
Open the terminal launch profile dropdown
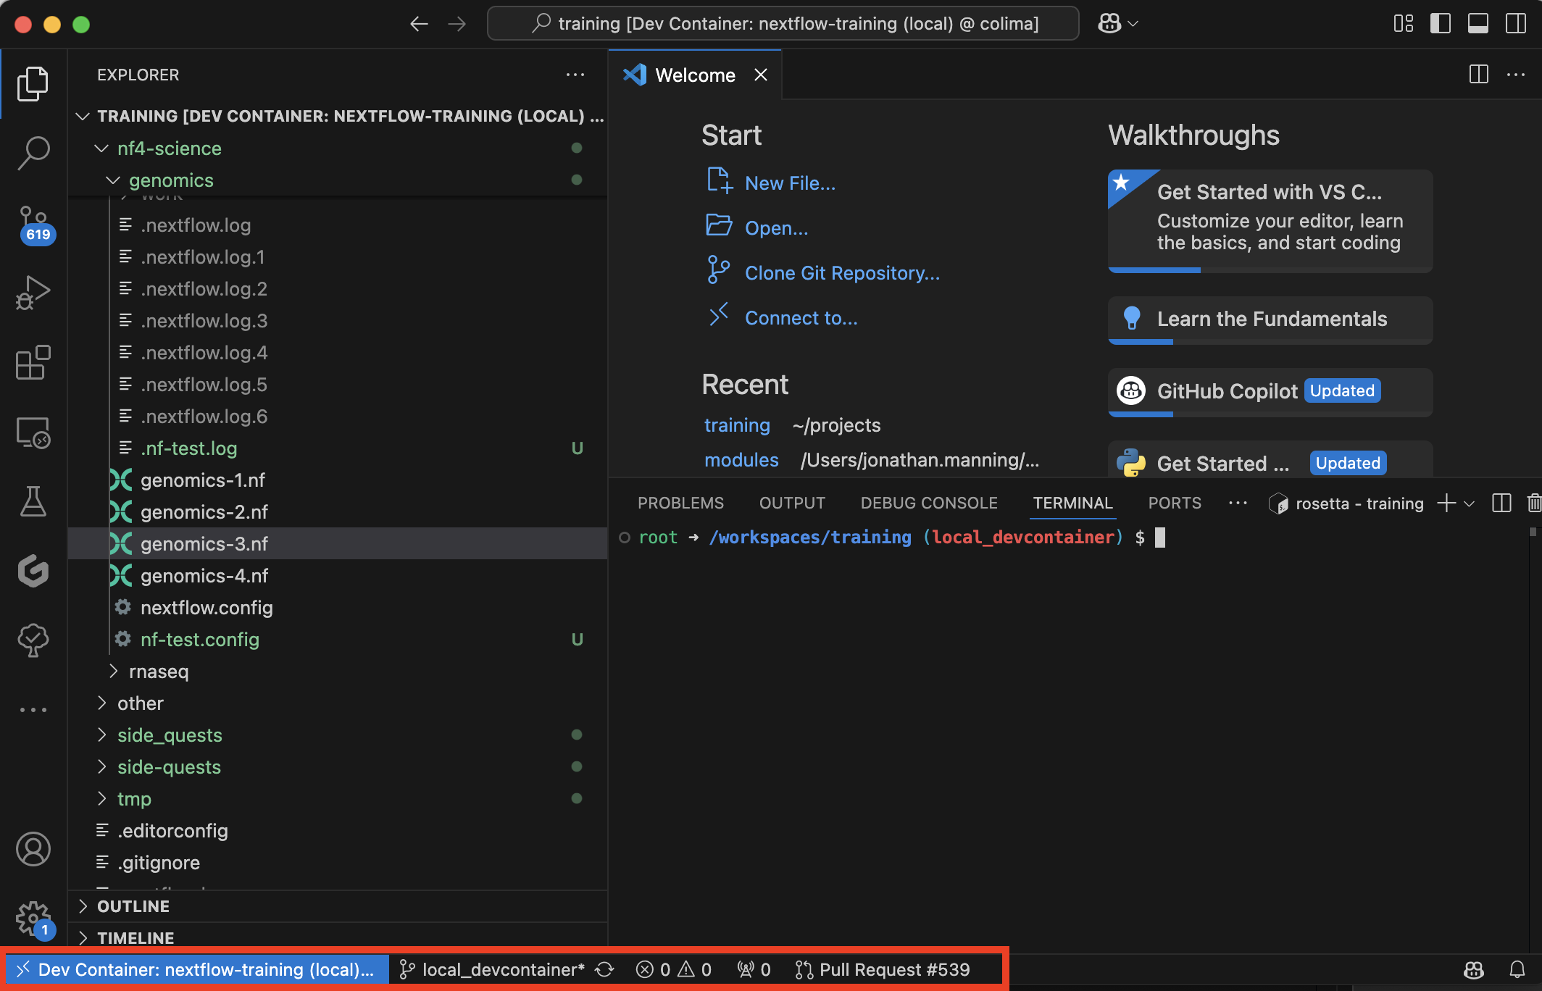point(1470,503)
